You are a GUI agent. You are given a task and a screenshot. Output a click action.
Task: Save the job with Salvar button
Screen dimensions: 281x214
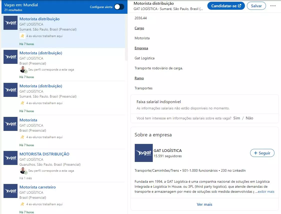(256, 6)
